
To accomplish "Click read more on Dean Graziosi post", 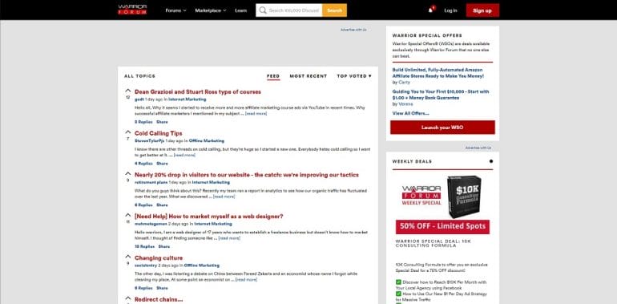I will point(256,113).
